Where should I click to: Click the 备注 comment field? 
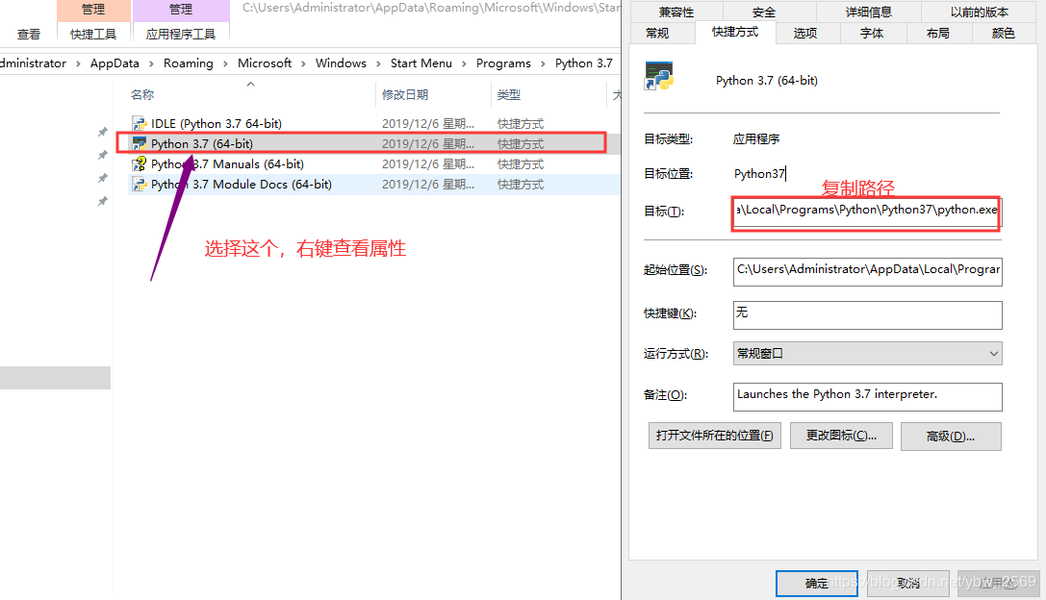coord(867,397)
